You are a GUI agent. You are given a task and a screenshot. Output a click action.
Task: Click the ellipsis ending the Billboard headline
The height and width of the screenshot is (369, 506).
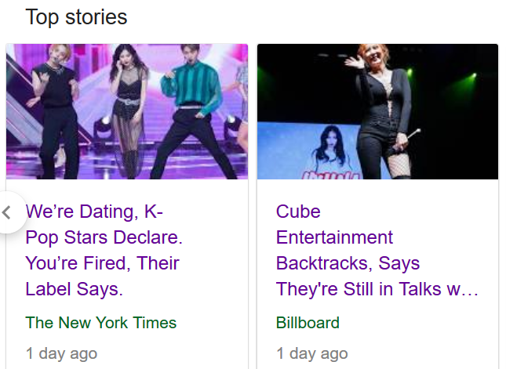point(469,290)
